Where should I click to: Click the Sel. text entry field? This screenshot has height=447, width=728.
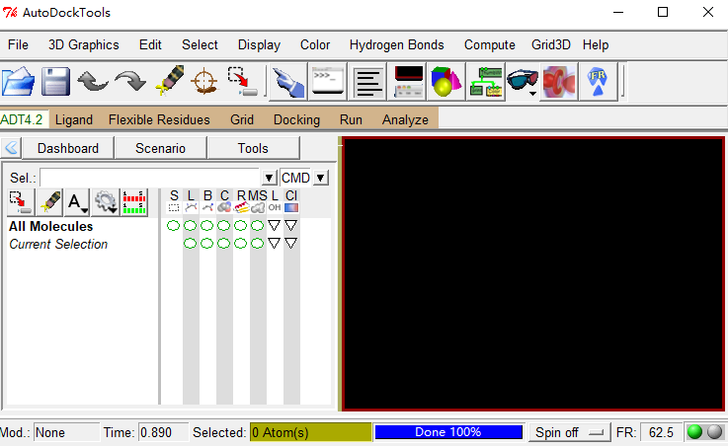pos(150,178)
